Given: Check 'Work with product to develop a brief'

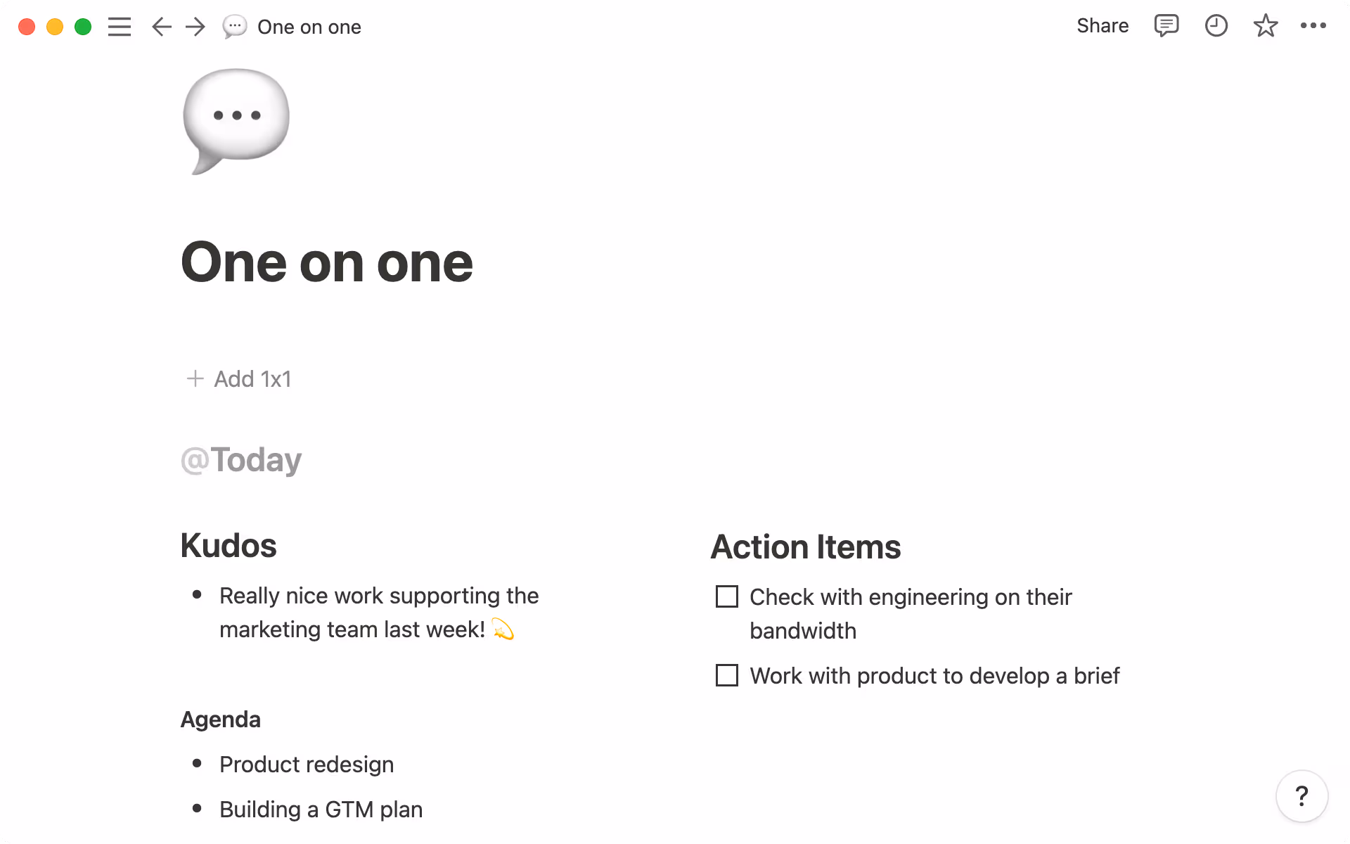Looking at the screenshot, I should 727,675.
